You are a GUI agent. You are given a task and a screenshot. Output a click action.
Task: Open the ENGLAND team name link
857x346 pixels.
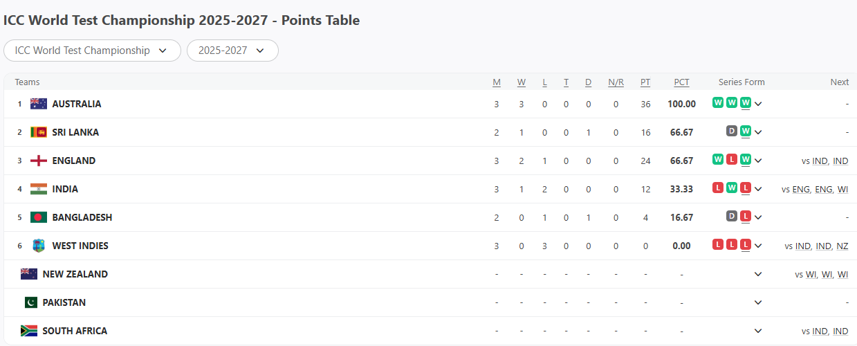click(74, 161)
